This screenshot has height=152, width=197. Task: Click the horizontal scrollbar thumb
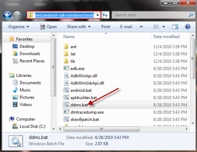pyautogui.click(x=102, y=129)
